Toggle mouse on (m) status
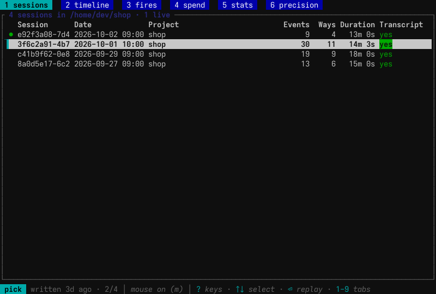The width and height of the screenshot is (436, 294). tap(157, 289)
